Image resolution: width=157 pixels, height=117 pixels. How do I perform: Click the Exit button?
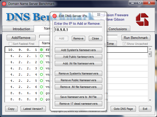tap(145, 109)
